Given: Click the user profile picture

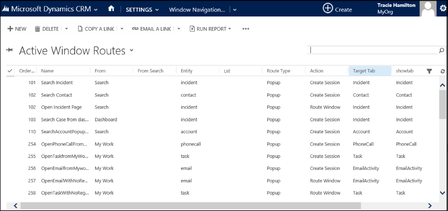Looking at the screenshot, I should 428,8.
